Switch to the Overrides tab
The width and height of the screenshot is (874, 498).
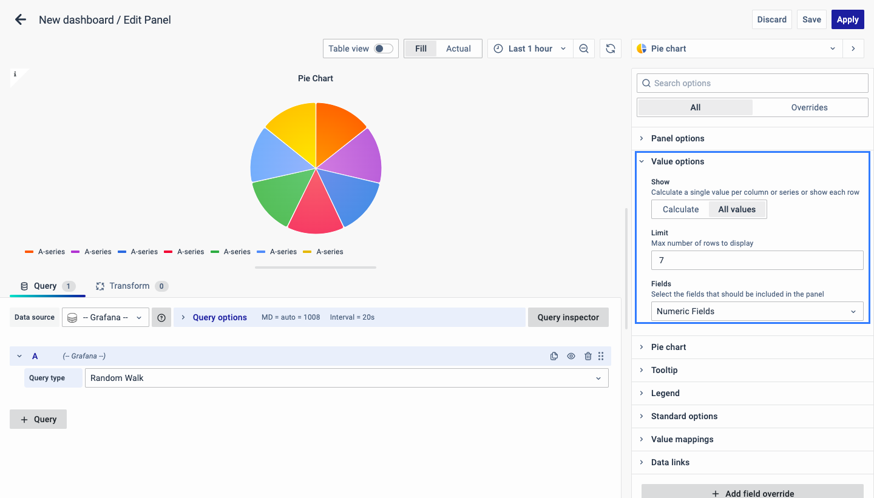[x=809, y=107]
